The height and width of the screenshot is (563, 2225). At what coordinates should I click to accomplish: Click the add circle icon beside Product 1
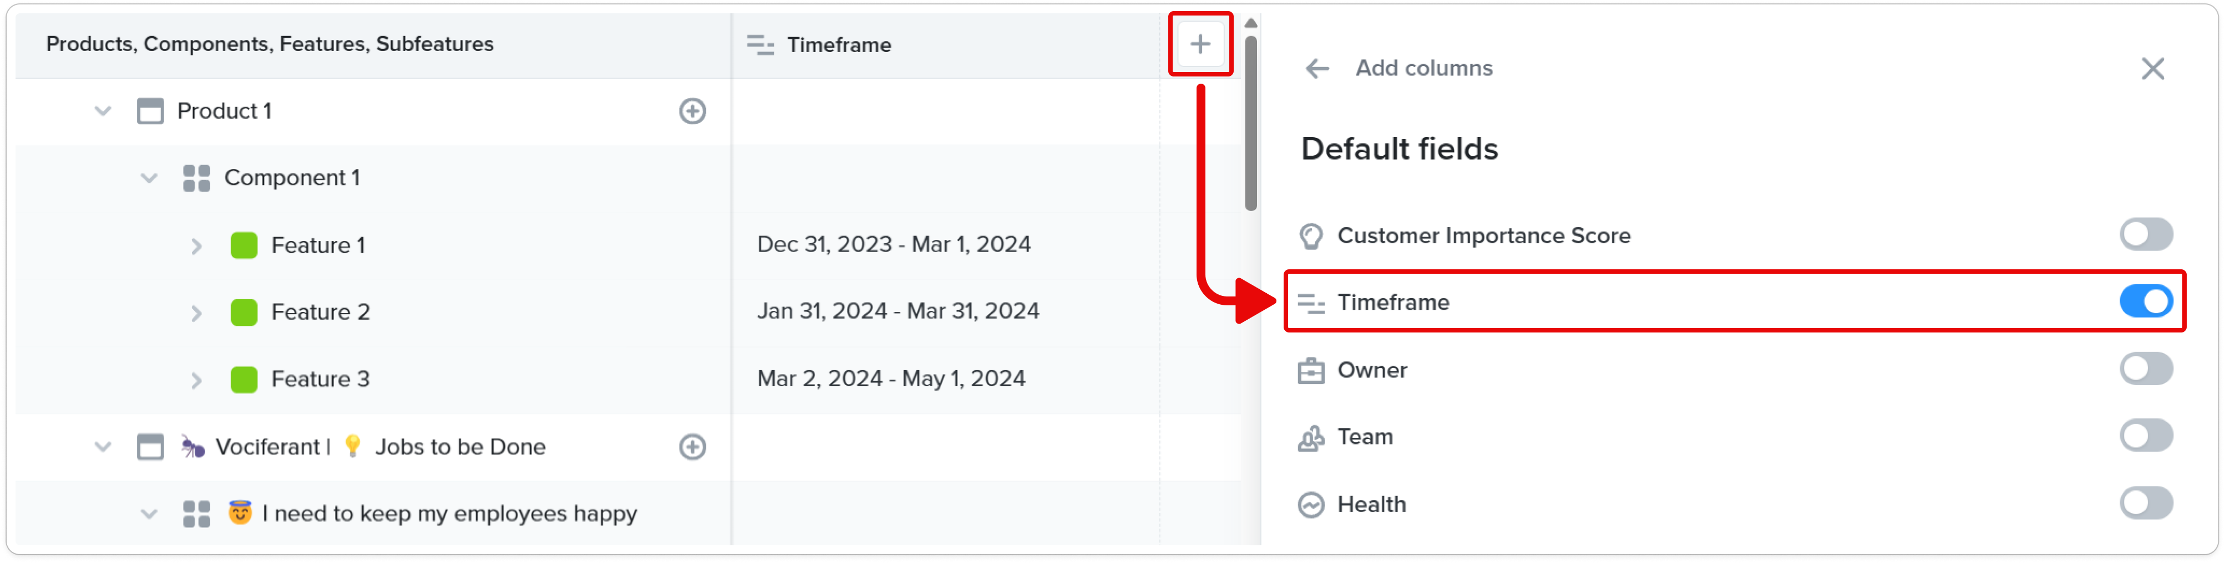tap(692, 111)
